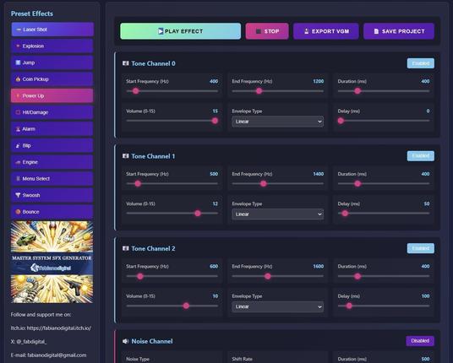Open Tone Channel 1 Envelope Type dropdown

pos(277,214)
